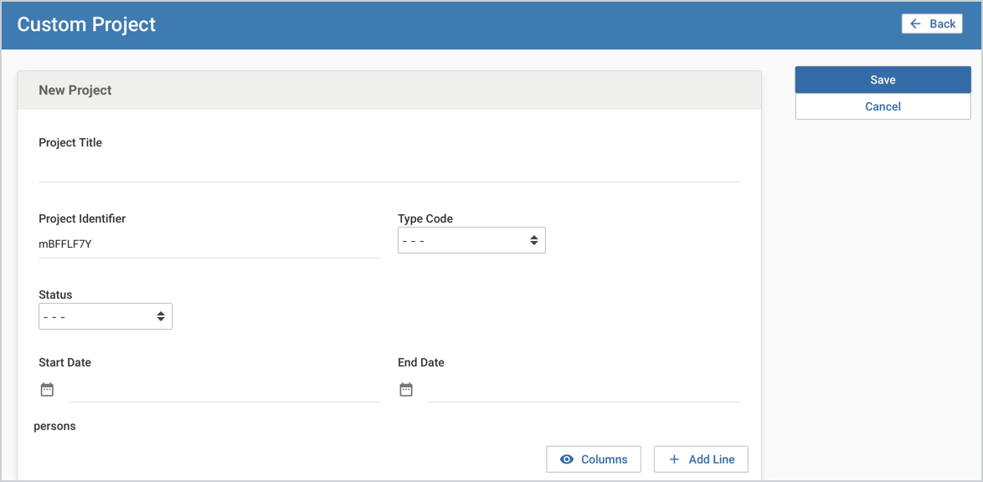Click the stepper arrows on the Status selector
This screenshot has height=482, width=983.
[161, 315]
